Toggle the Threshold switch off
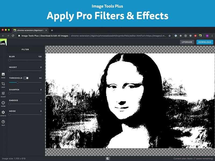The image size is (215, 161). [26, 78]
